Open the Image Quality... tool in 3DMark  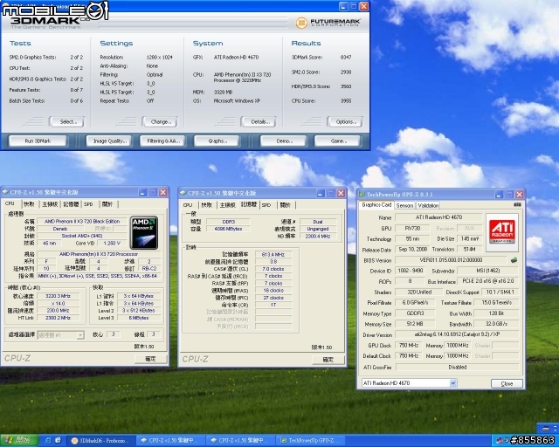[x=109, y=141]
